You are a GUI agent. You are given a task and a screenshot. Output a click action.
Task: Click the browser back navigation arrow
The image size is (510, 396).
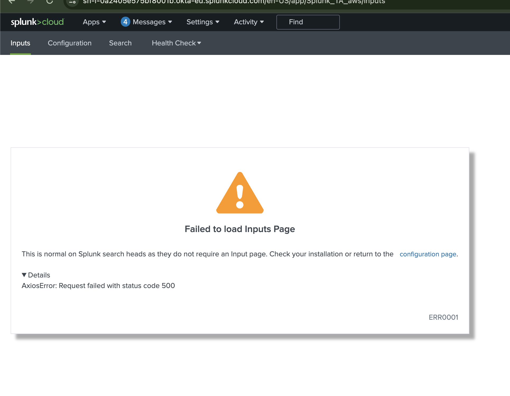click(12, 2)
